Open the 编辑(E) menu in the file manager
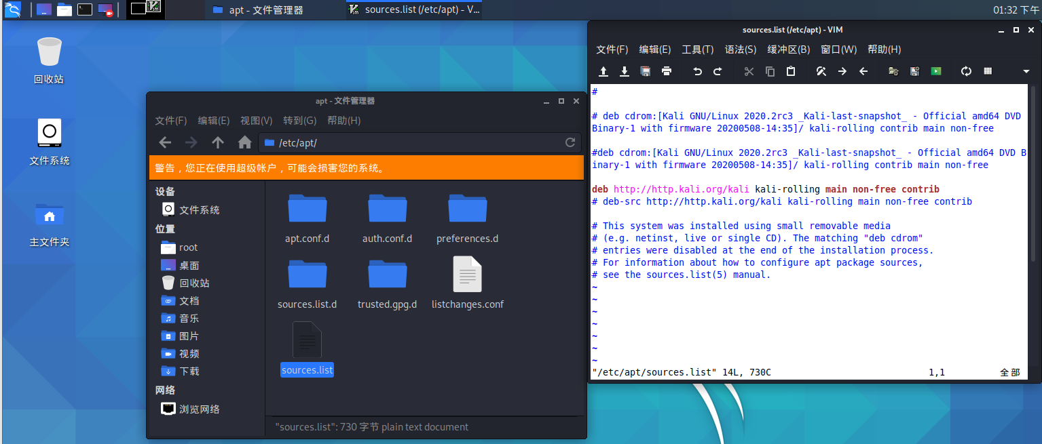1042x444 pixels. [214, 121]
